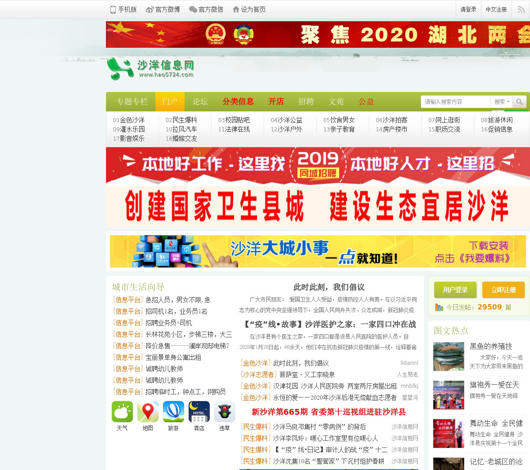This screenshot has width=530, height=470.
Task: Open the search type dropdown (搜索)
Action: coord(502,102)
